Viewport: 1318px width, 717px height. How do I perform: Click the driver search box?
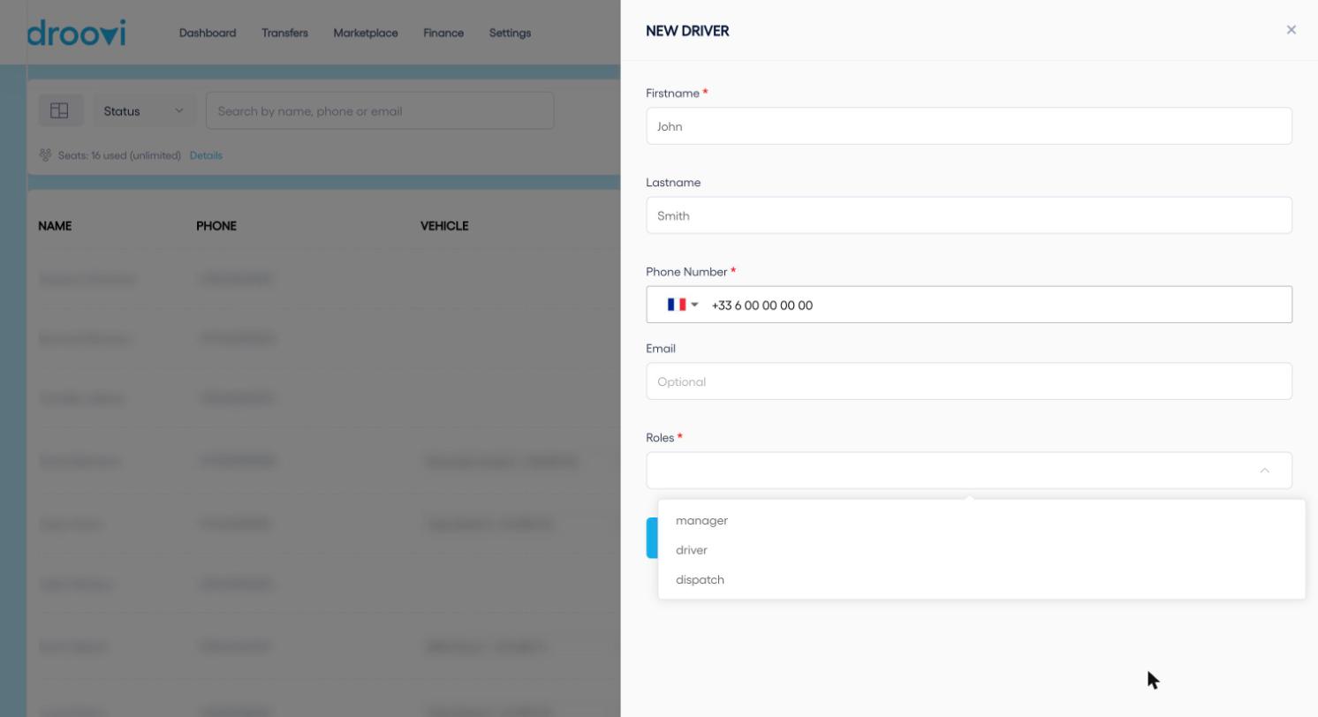pos(380,111)
